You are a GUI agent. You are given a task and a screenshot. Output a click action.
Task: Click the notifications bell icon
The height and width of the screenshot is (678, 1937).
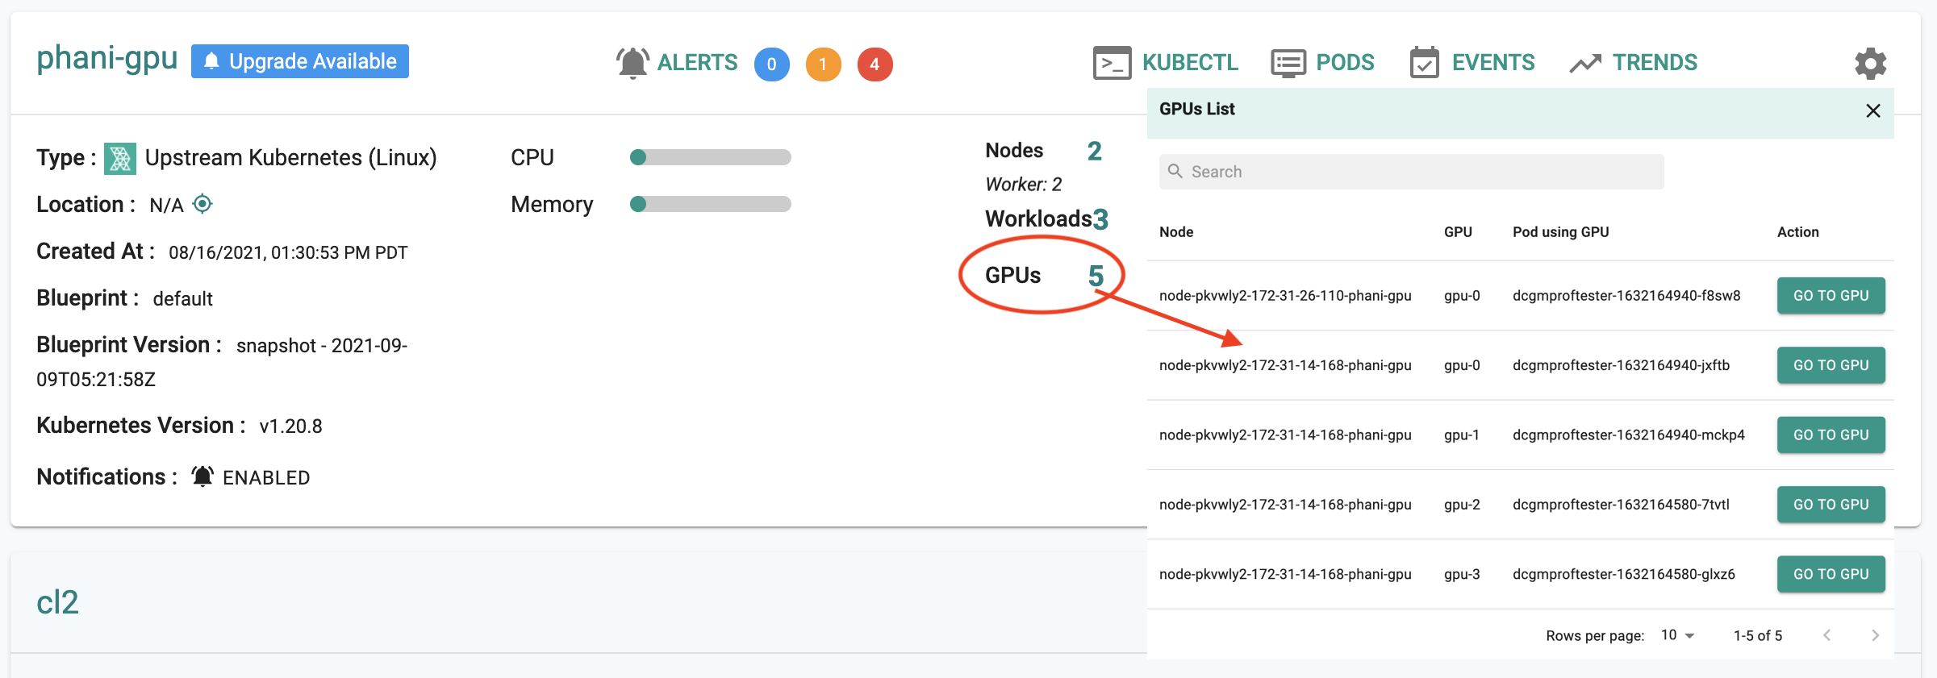[202, 476]
